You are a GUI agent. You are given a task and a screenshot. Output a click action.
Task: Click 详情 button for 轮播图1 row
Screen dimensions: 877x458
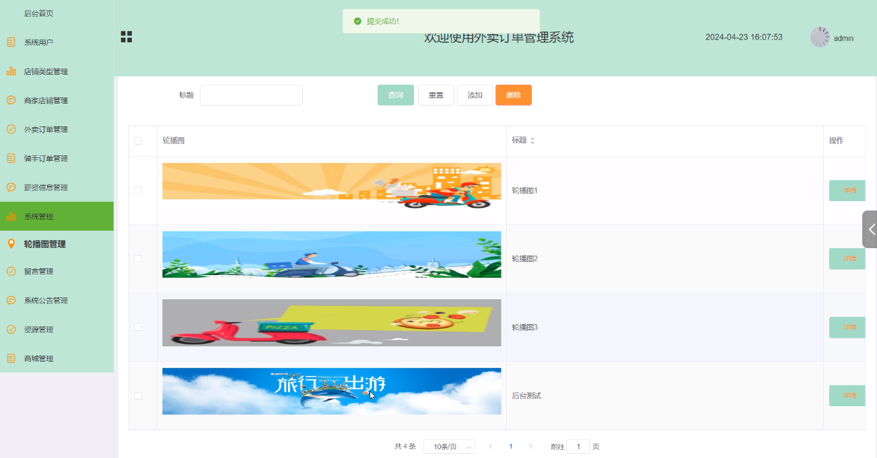pos(847,190)
